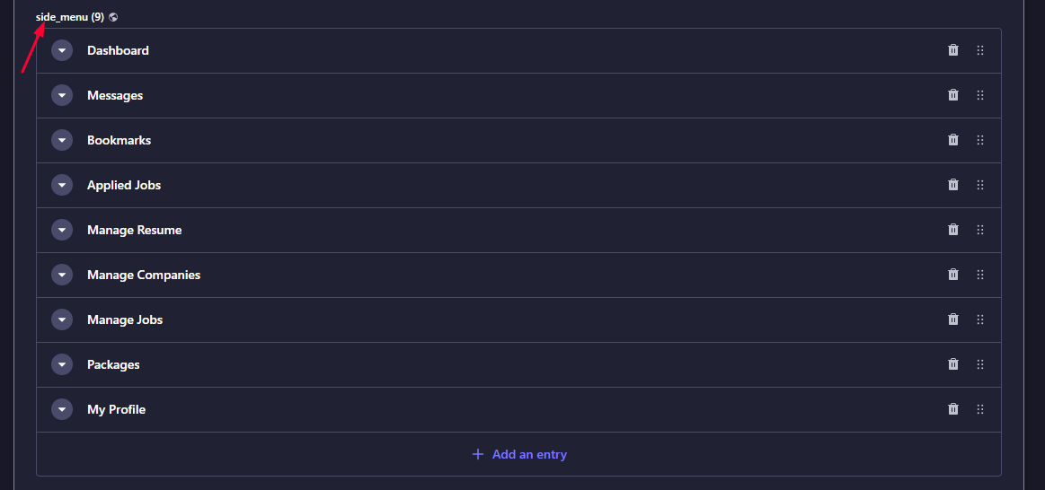Expand the Messages entry
Viewport: 1045px width, 490px height.
[x=62, y=95]
